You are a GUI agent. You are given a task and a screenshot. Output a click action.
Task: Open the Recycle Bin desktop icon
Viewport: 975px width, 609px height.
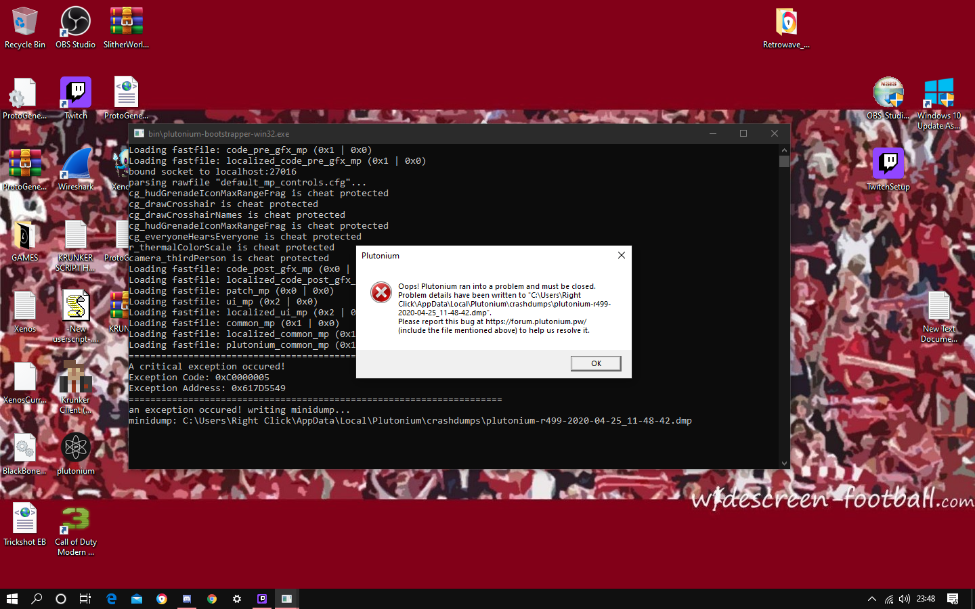pos(25,28)
